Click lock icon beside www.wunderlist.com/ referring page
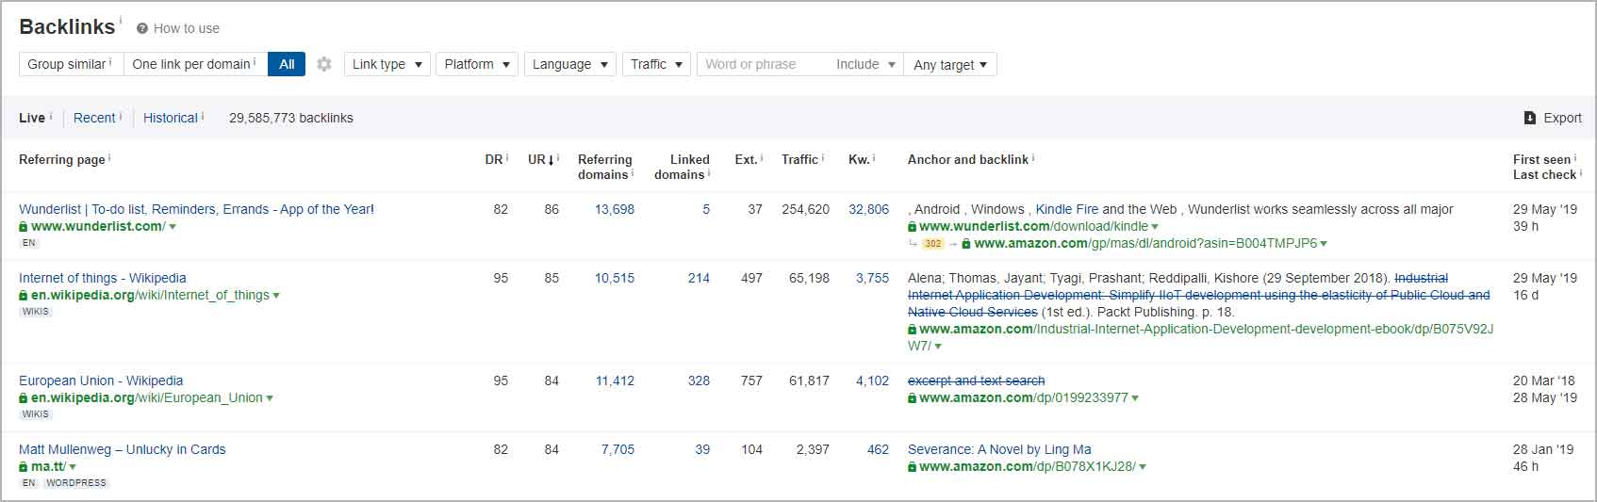 24,227
